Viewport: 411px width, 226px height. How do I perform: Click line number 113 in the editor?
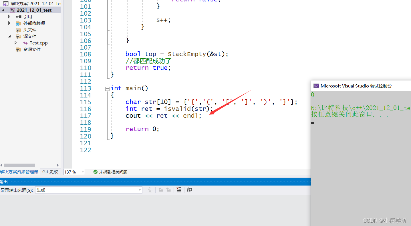(x=86, y=88)
